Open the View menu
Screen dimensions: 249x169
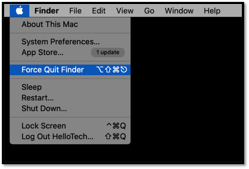point(125,11)
